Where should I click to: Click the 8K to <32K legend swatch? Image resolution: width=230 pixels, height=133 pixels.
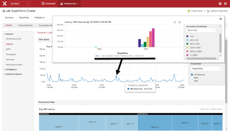(187, 44)
